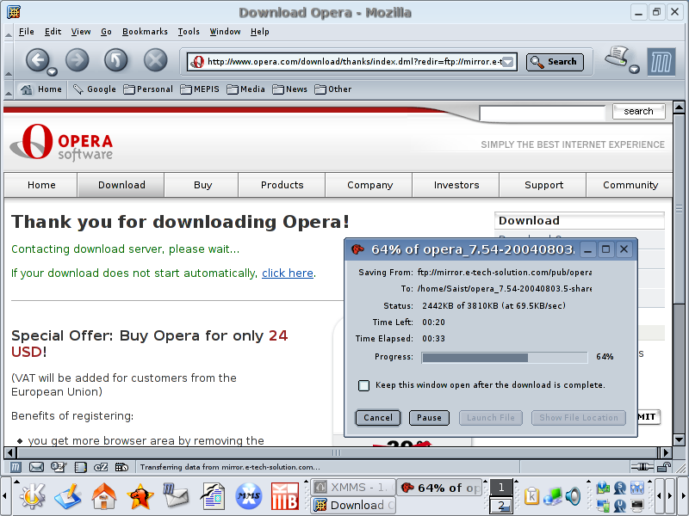The width and height of the screenshot is (689, 516).
Task: Open the Bookmarks menu
Action: [145, 32]
